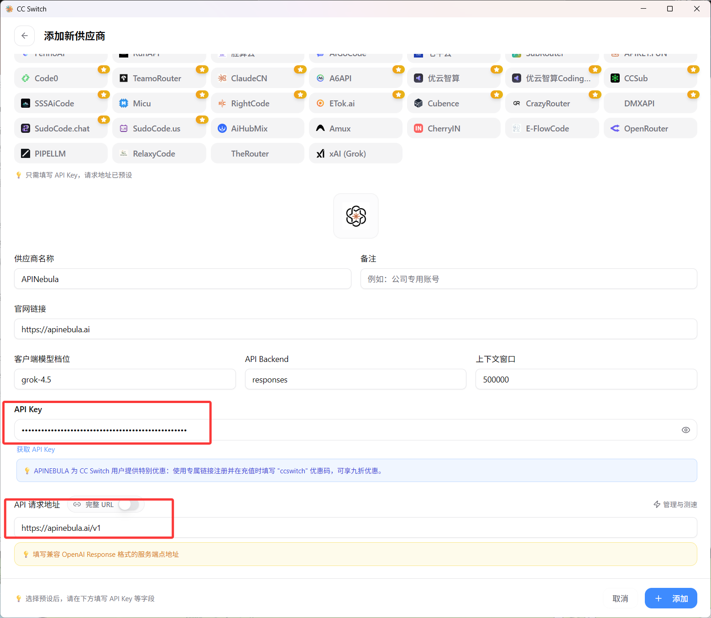This screenshot has height=618, width=711.
Task: Choose the AiHubMix provider preset
Action: [257, 128]
